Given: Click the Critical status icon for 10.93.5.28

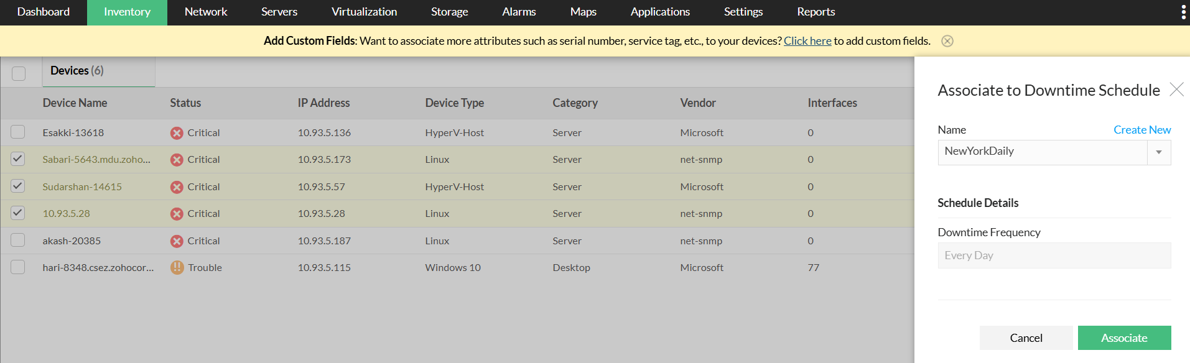Looking at the screenshot, I should coord(177,214).
